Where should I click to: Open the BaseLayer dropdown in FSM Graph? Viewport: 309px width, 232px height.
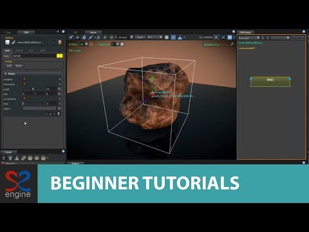249,38
